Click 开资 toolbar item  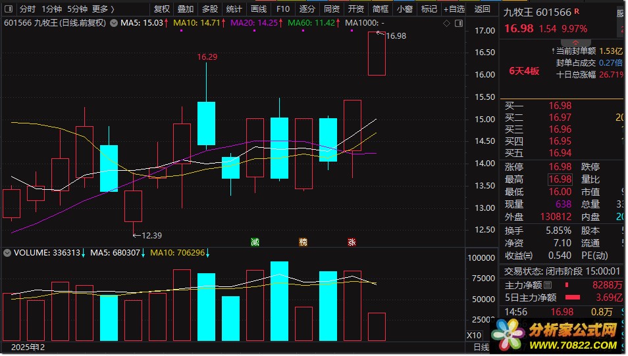(x=356, y=9)
